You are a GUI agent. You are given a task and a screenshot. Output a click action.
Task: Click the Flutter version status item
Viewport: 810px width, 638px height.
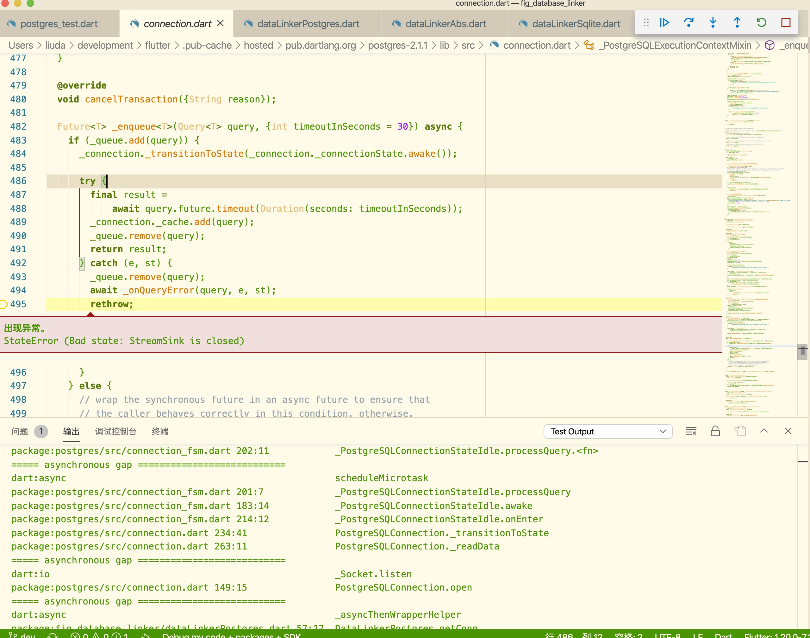coord(777,635)
